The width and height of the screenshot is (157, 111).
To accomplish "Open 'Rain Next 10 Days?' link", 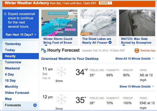I will (21, 34).
